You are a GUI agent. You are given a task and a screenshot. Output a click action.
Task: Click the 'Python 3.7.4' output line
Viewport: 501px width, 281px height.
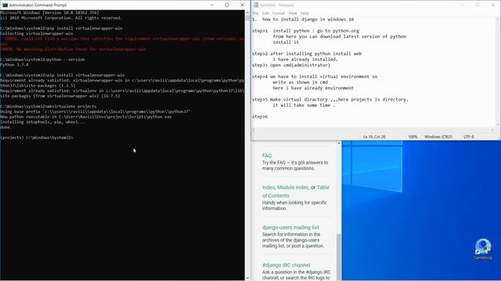[x=14, y=65]
